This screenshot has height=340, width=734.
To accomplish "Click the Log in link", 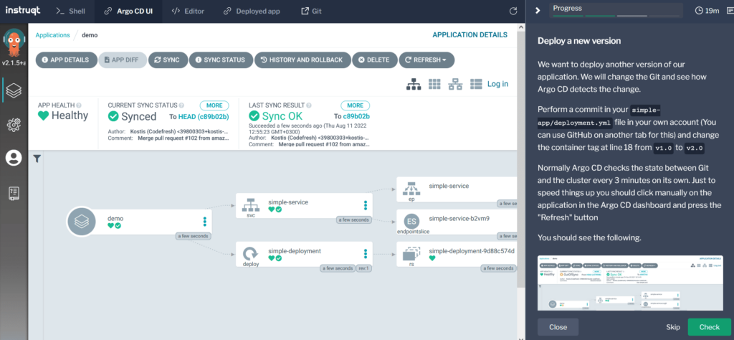I will pyautogui.click(x=497, y=84).
